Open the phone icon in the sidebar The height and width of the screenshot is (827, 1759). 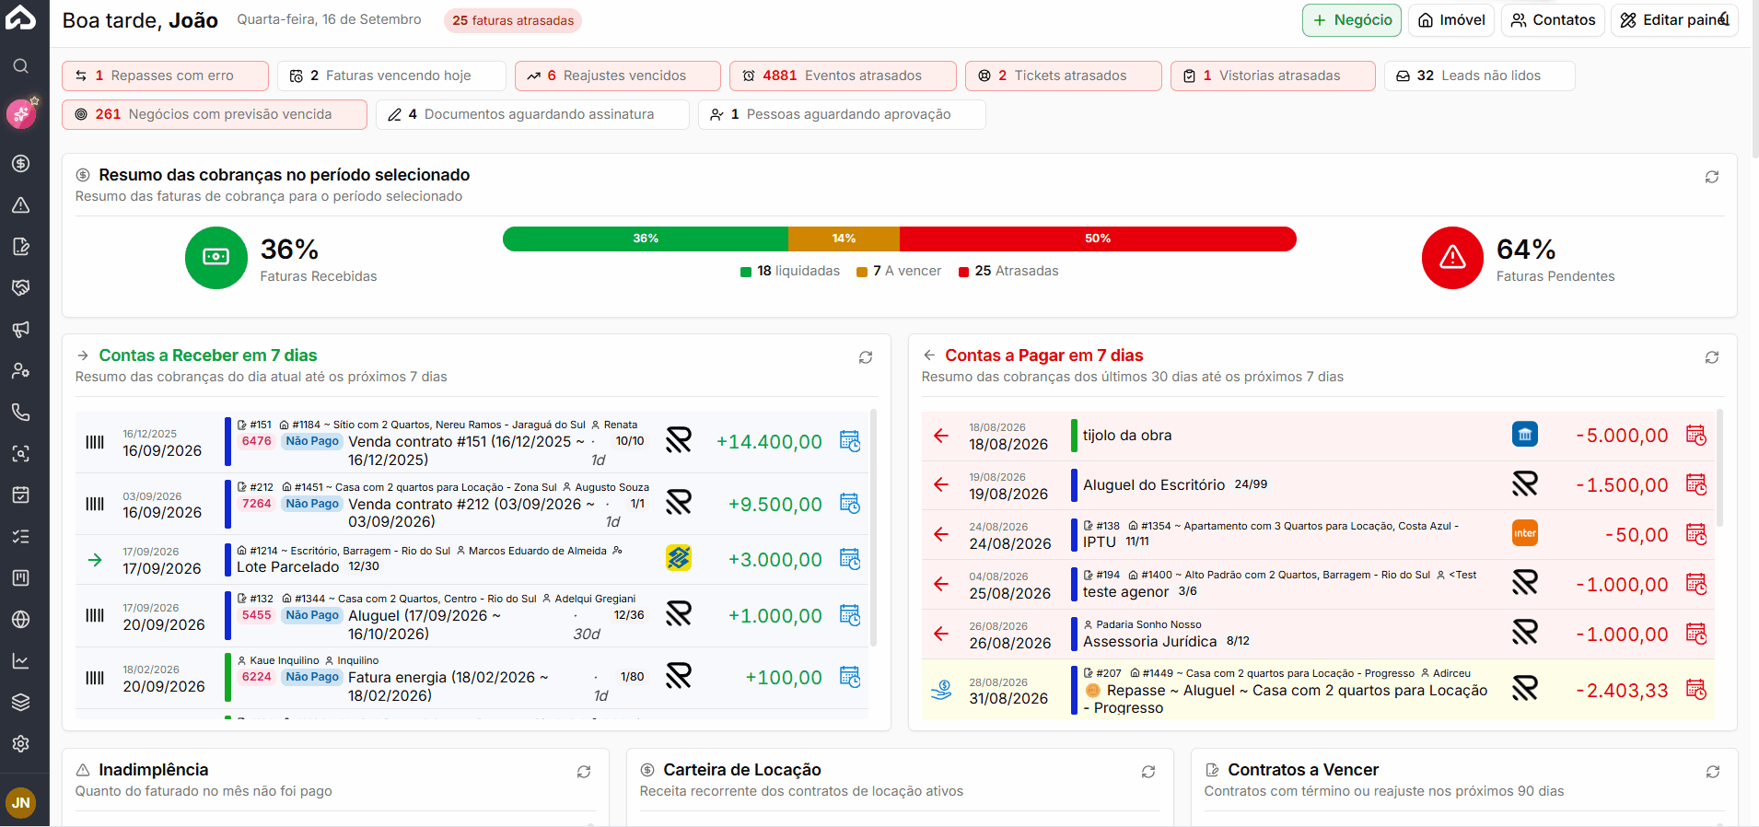20,412
